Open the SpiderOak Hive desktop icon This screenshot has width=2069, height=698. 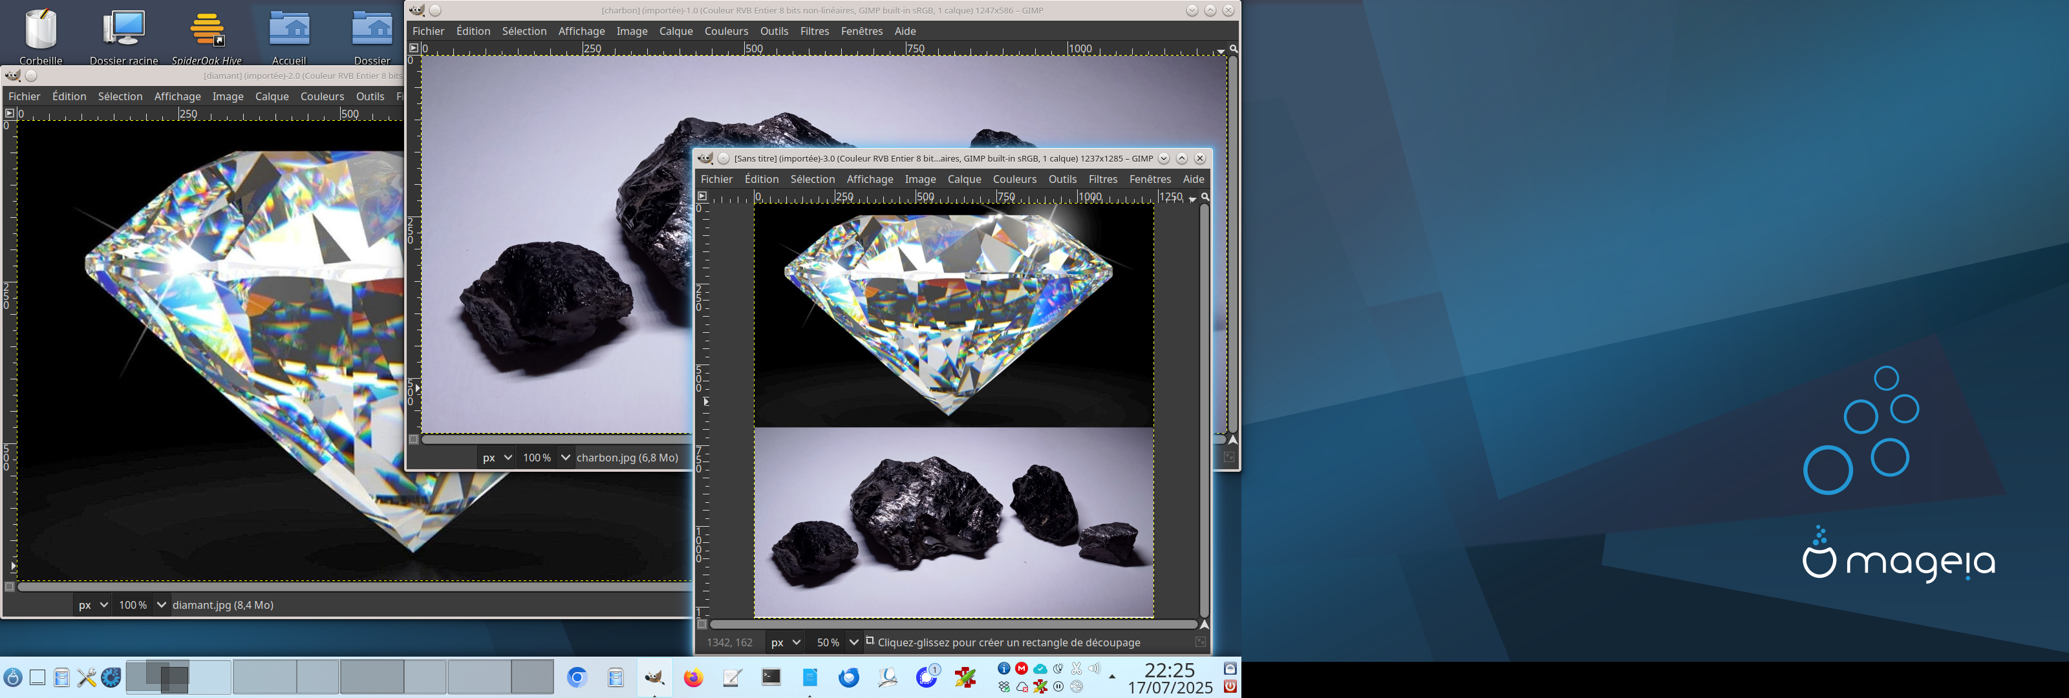[206, 36]
